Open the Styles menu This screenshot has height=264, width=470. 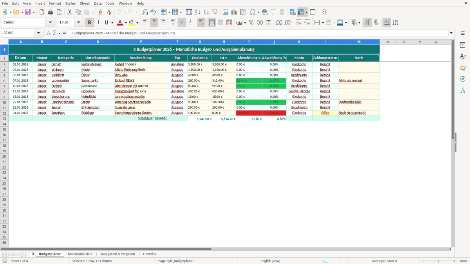pyautogui.click(x=70, y=3)
